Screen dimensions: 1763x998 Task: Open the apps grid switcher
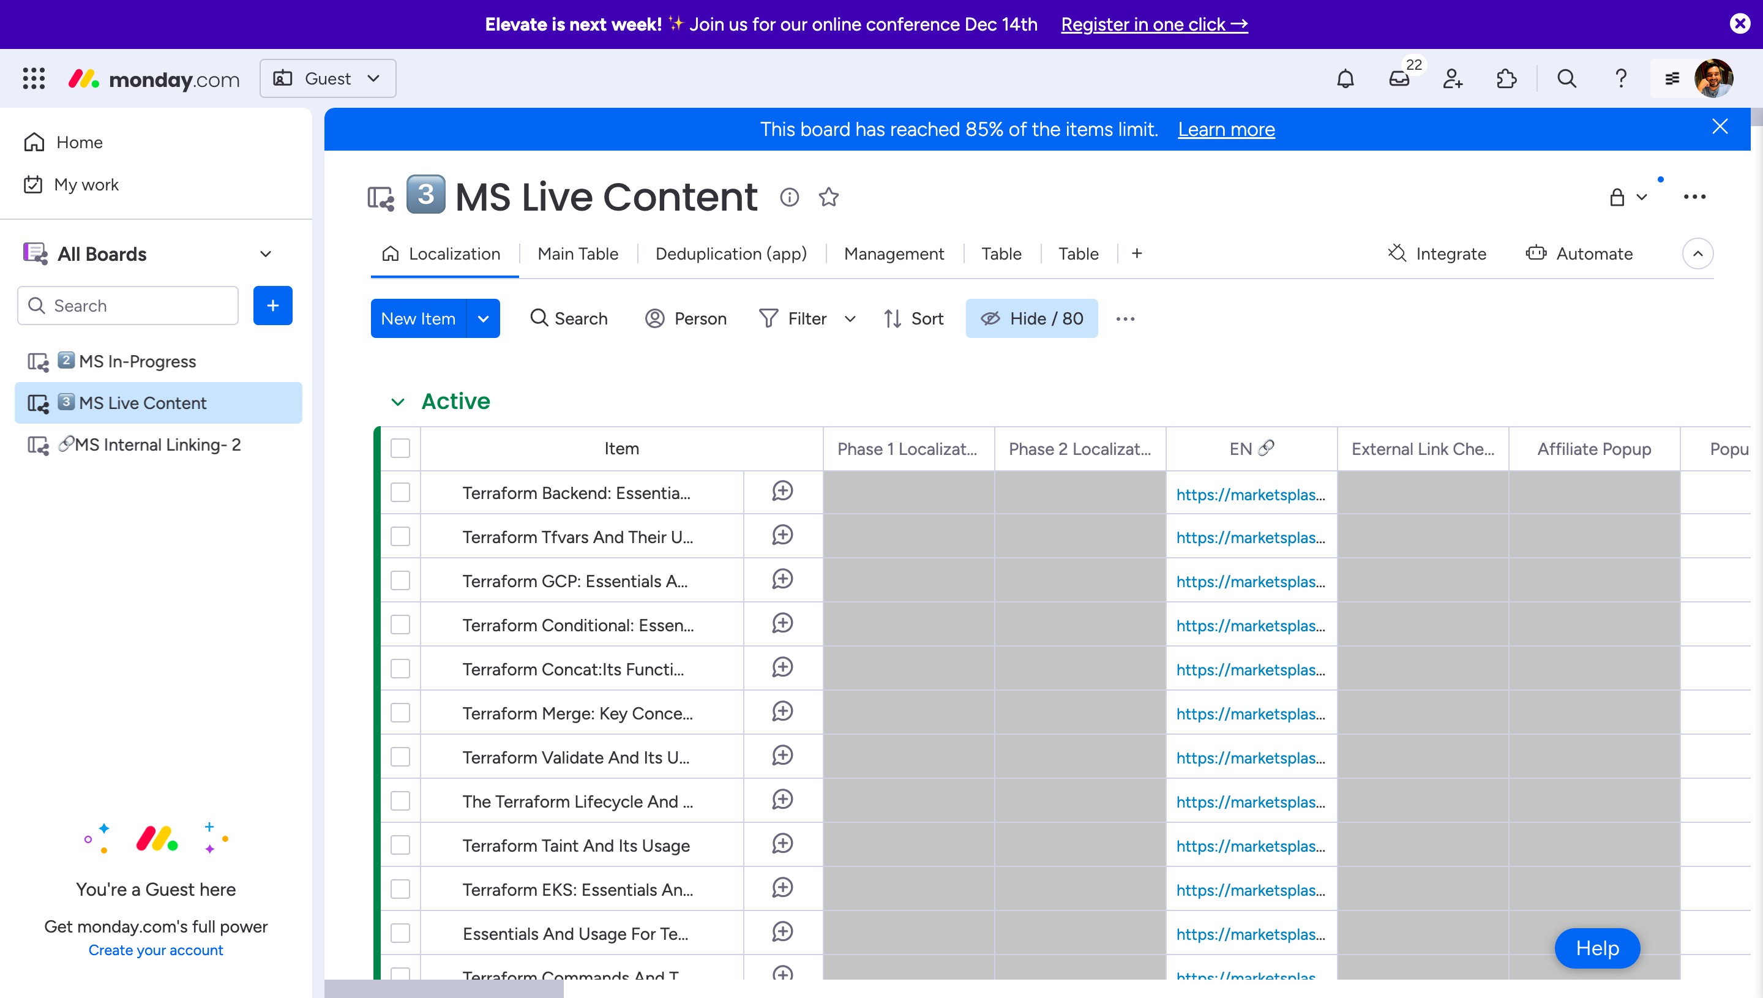tap(34, 79)
